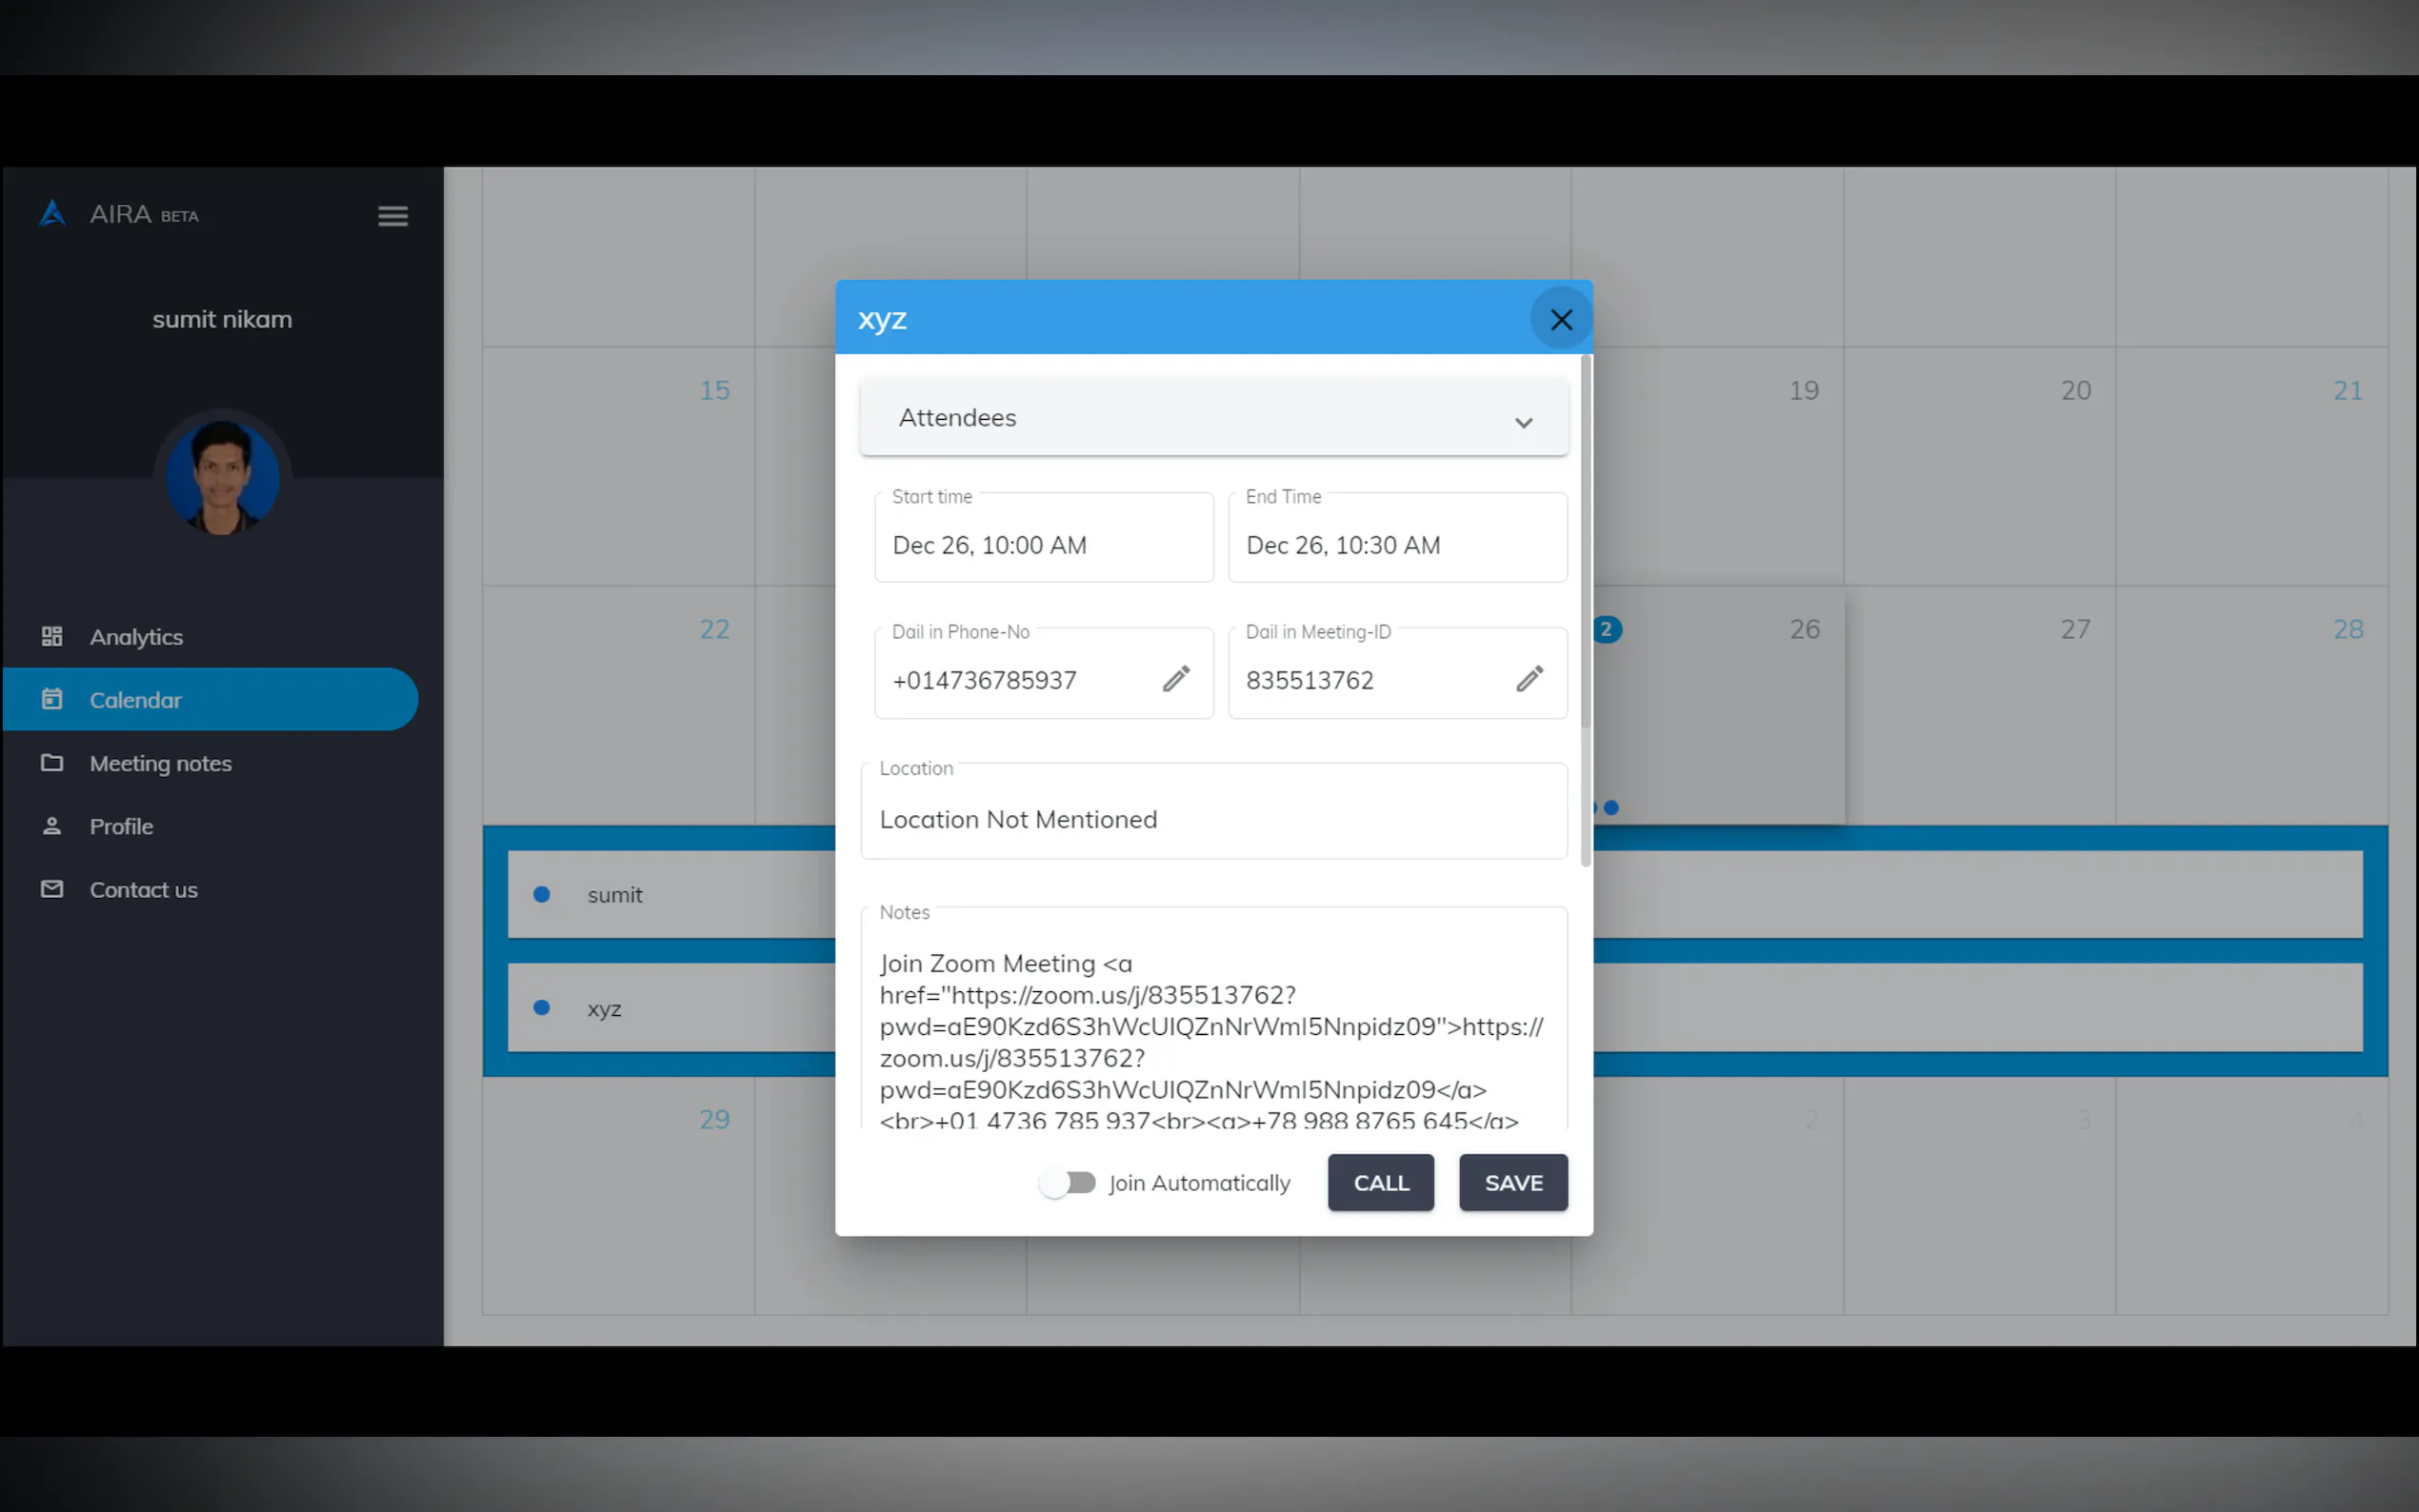Edit the dial-in meeting ID pencil icon
The image size is (2419, 1512).
[1529, 679]
